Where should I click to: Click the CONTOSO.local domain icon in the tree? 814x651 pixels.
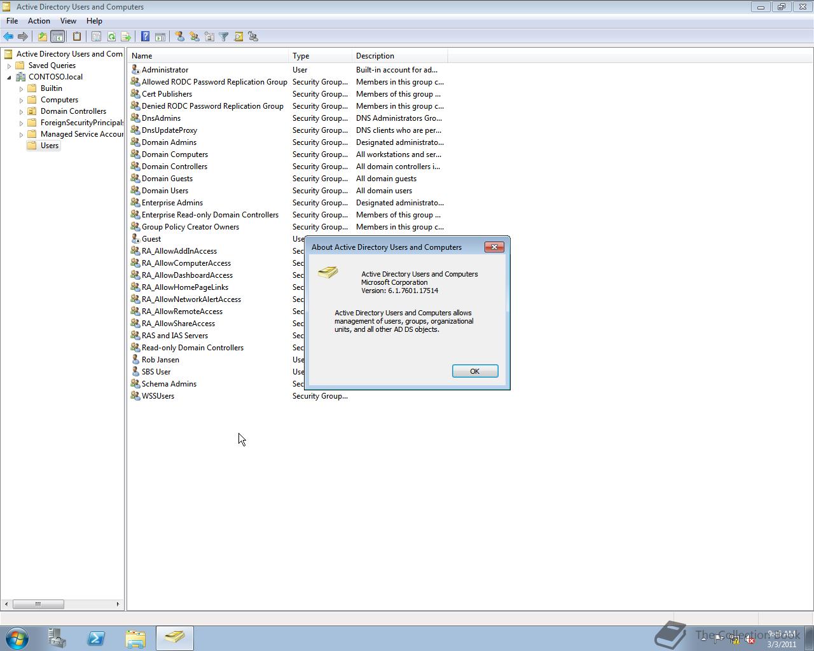coord(20,77)
